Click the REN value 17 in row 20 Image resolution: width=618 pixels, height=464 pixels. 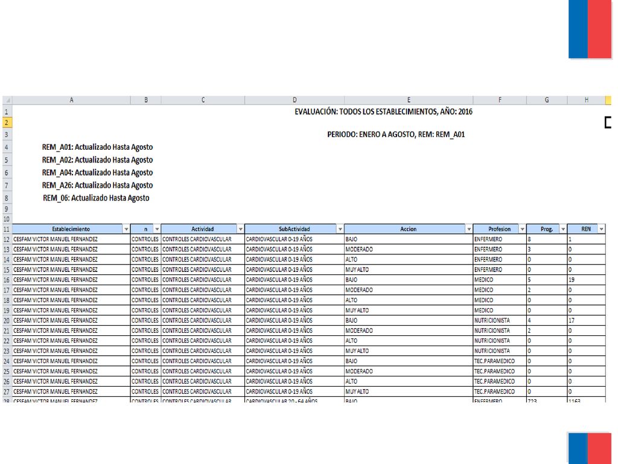tap(587, 320)
